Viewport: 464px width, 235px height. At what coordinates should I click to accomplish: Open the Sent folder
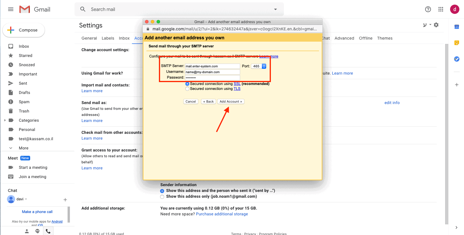point(23,83)
